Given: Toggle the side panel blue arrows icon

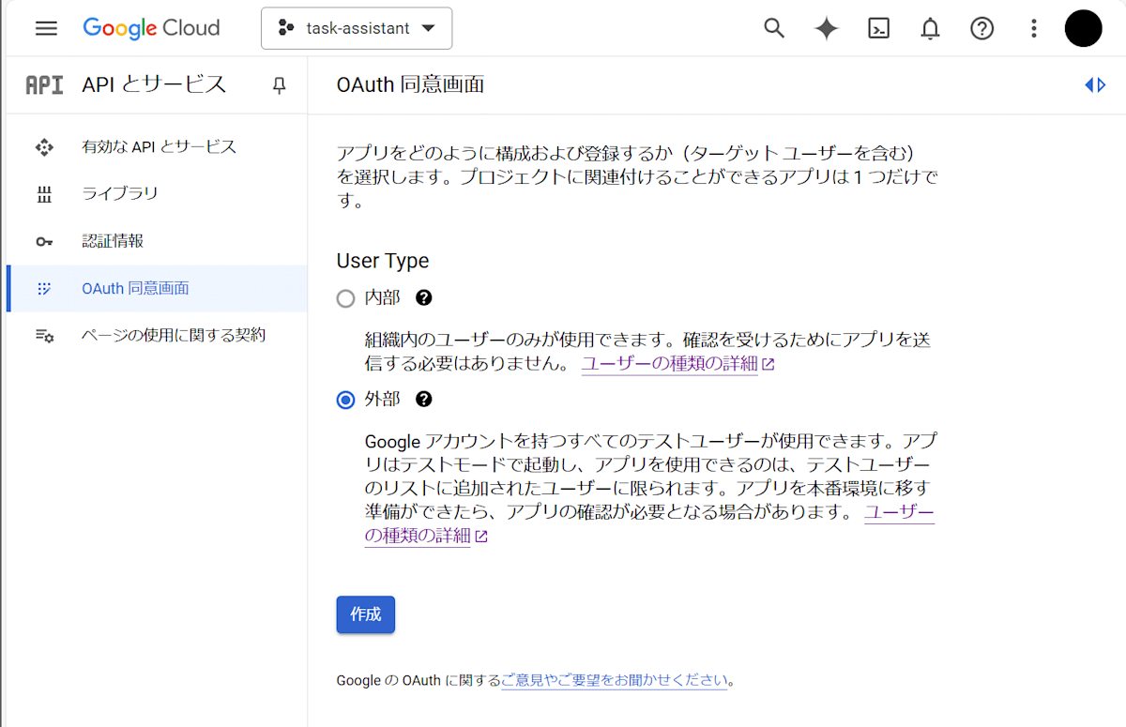Looking at the screenshot, I should coord(1095,85).
